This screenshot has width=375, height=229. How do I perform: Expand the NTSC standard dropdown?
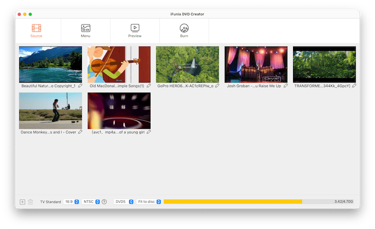[91, 202]
